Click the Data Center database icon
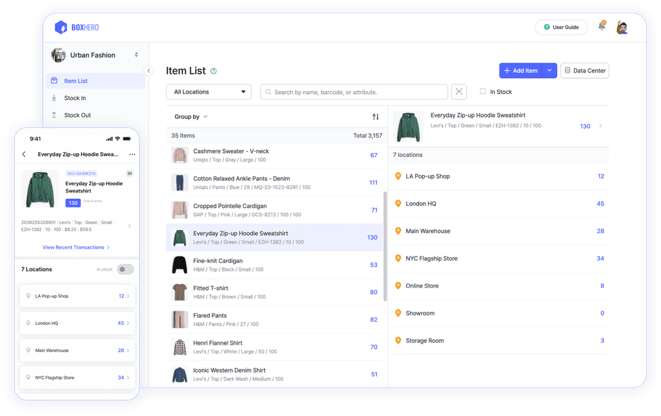 567,70
